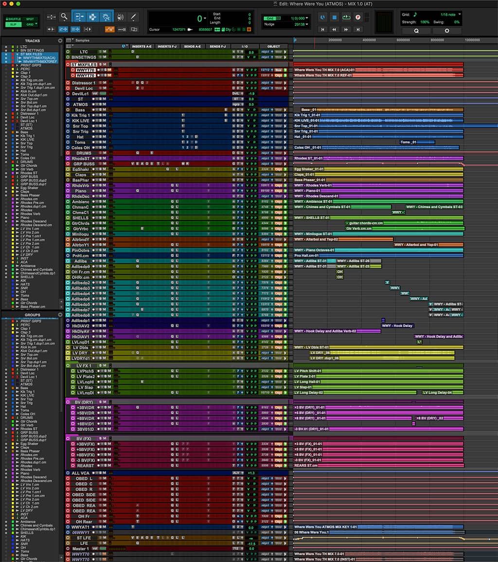
Task: Select the Zoomer tool magnifier icon
Action: tap(64, 17)
